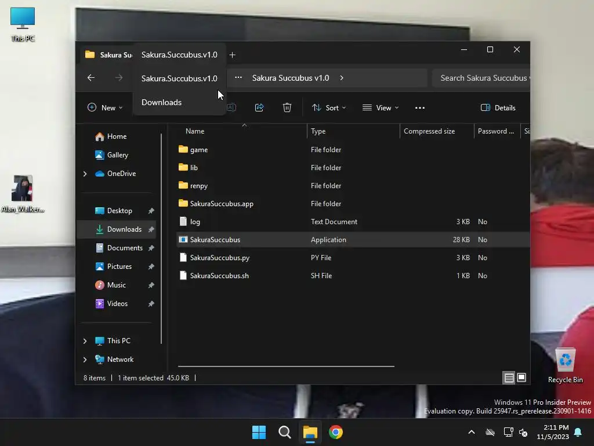
Task: Sort by Password column header
Action: pyautogui.click(x=497, y=131)
